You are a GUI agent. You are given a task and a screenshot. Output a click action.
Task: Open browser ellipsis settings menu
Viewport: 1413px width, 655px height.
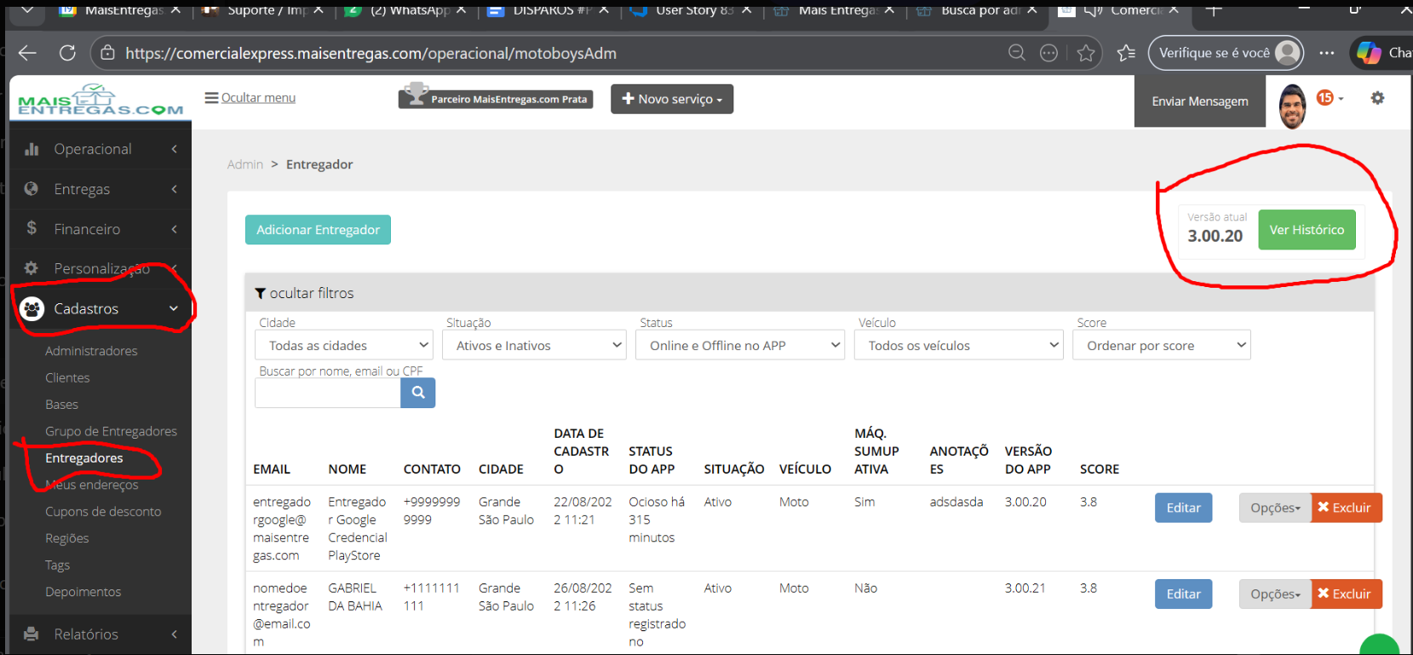pyautogui.click(x=1327, y=53)
